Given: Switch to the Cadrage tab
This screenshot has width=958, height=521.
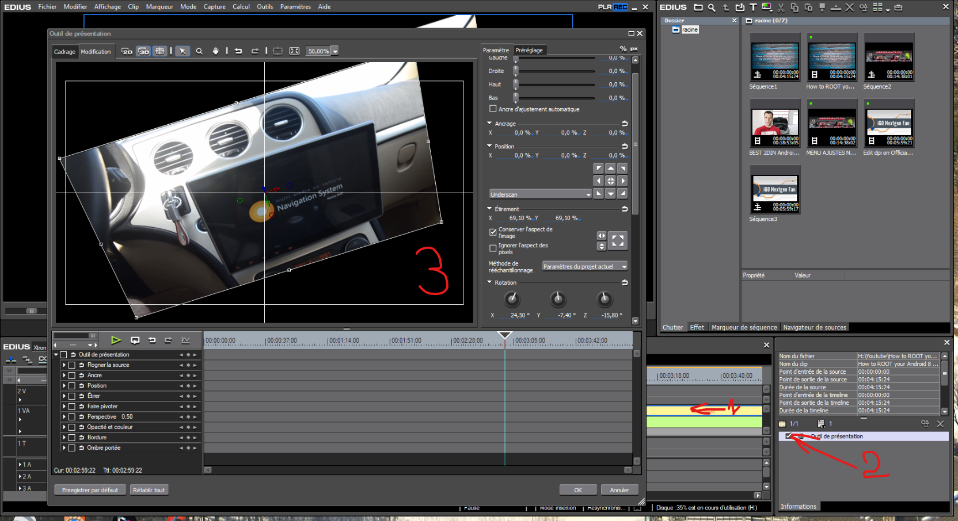Looking at the screenshot, I should click(x=64, y=52).
